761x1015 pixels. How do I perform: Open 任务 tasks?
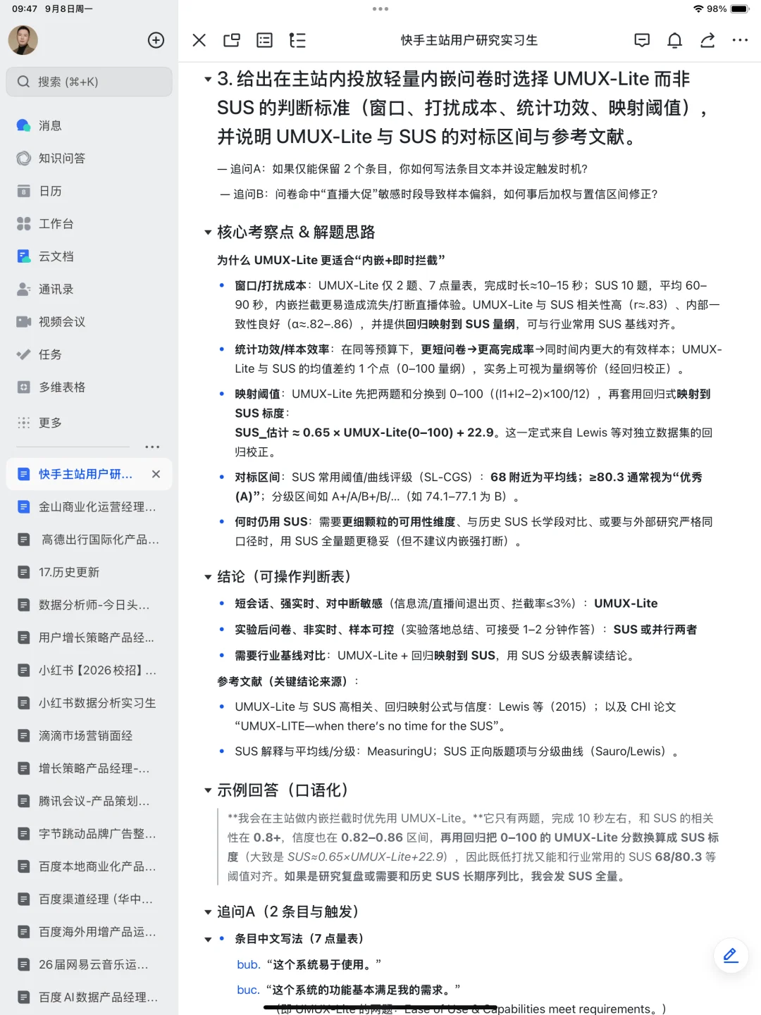89,354
